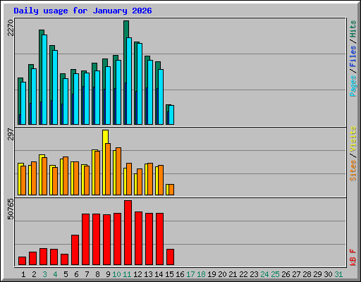Click day label 23 on the x-axis
The width and height of the screenshot is (361, 282).
click(x=254, y=274)
